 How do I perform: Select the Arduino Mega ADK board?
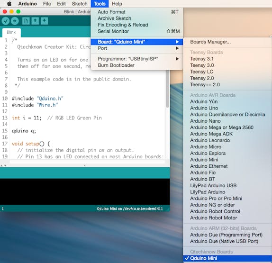click(x=227, y=134)
